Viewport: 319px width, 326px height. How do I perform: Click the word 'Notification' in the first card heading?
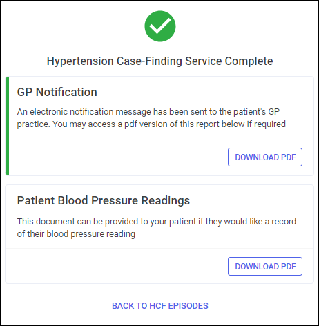tap(66, 92)
